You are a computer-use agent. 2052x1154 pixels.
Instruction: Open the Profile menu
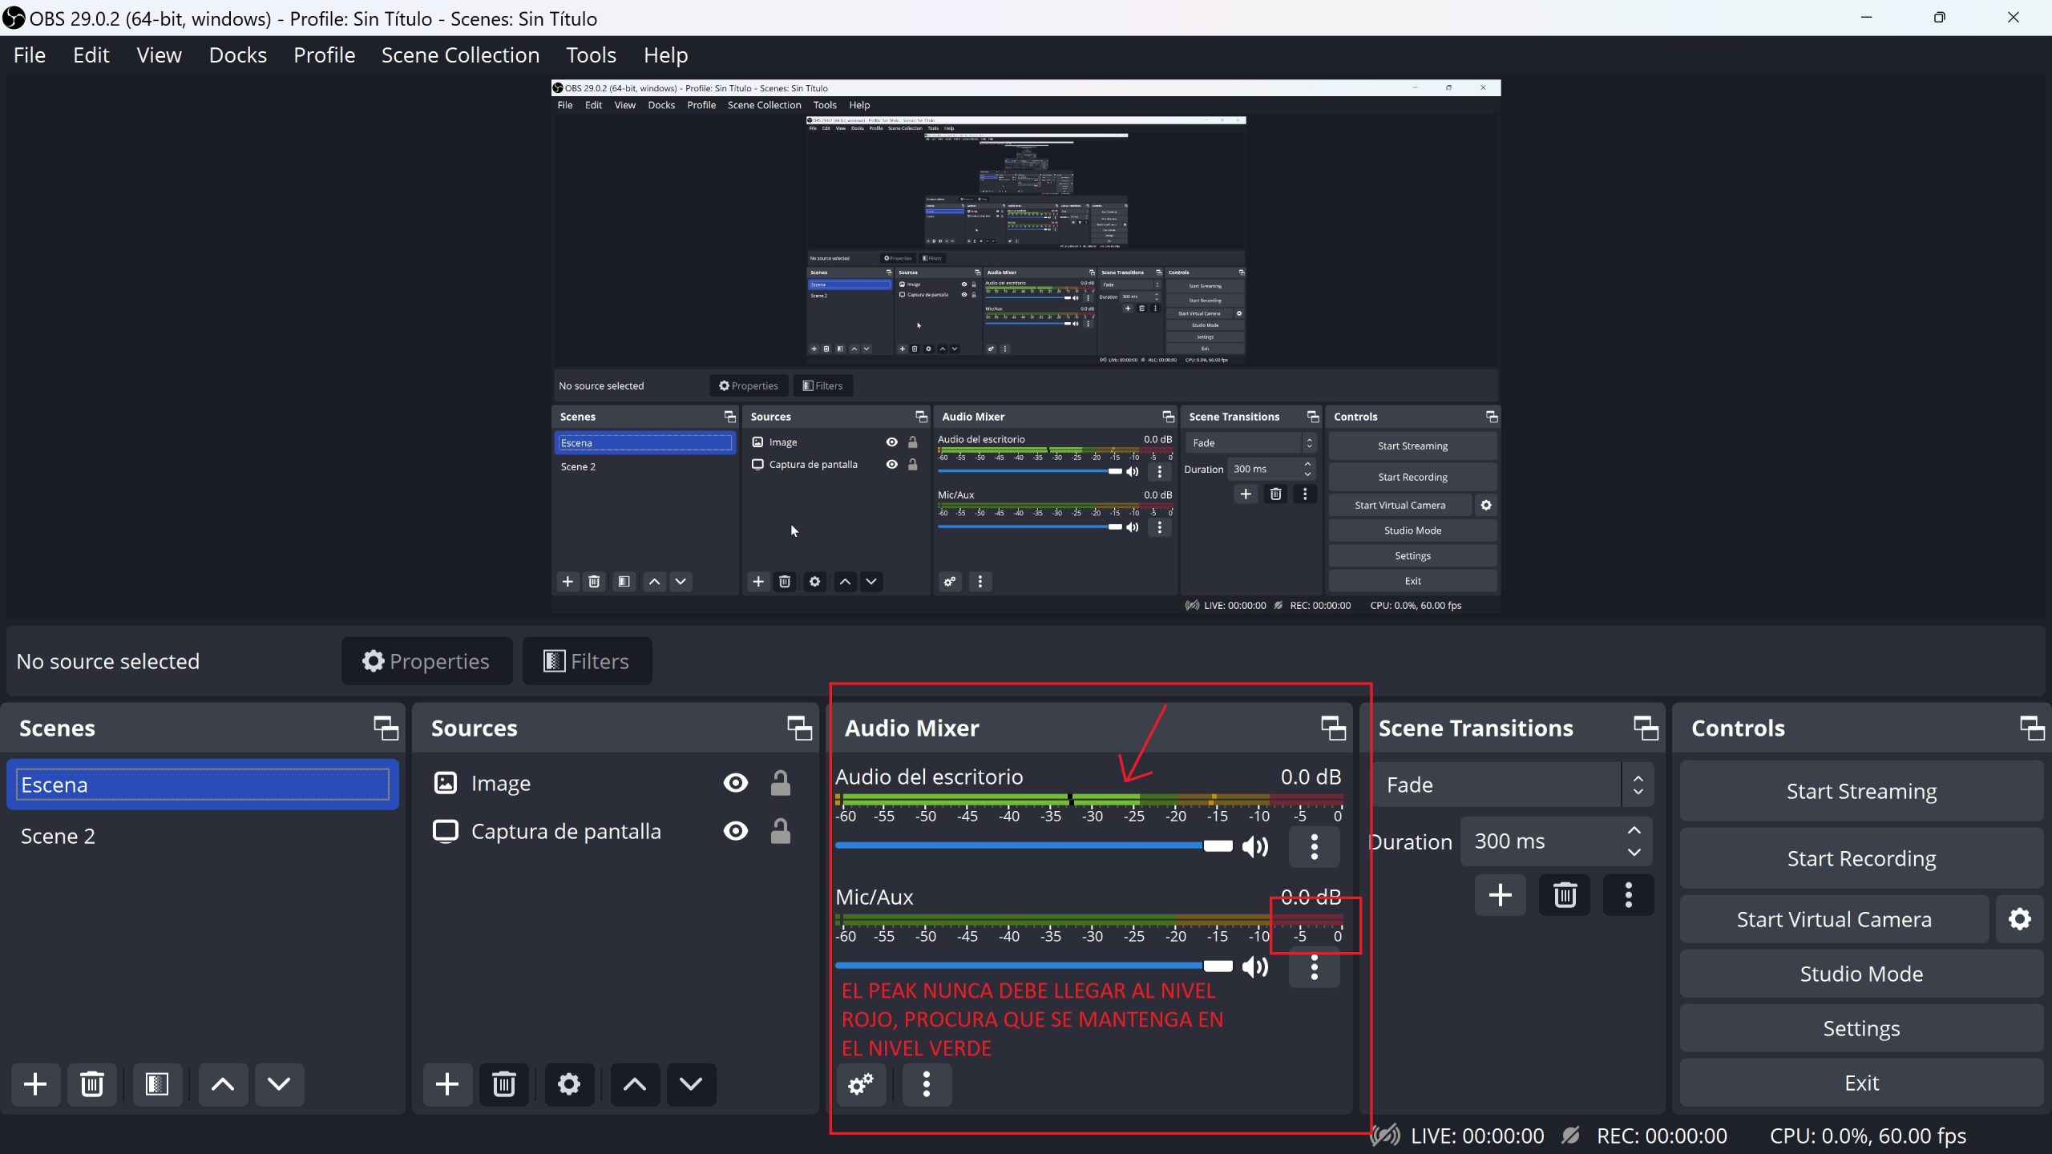pos(325,55)
